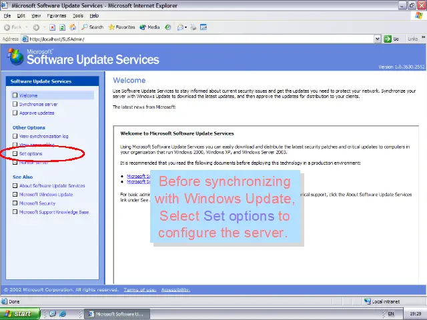Click the Go button next to address bar
This screenshot has width=427, height=320.
tap(392, 39)
